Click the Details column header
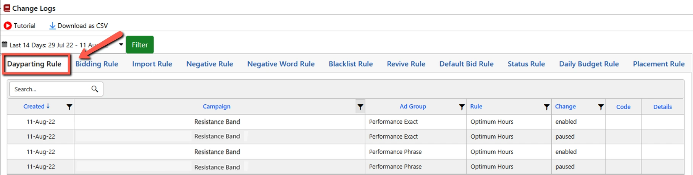Viewport: 693px width, 175px height. (x=662, y=107)
